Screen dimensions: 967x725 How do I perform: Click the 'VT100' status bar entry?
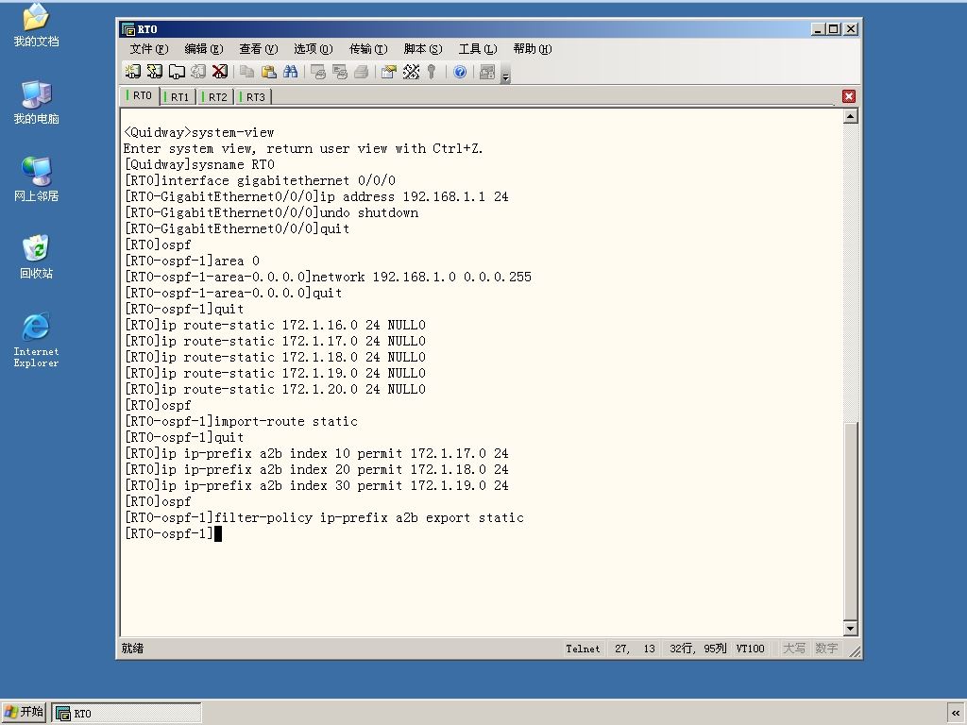click(x=750, y=649)
